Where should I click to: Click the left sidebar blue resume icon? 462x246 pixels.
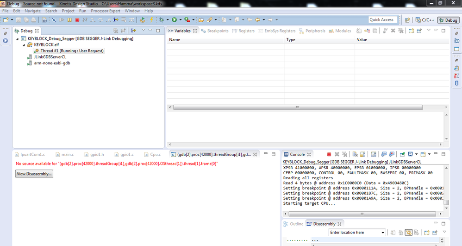5,41
